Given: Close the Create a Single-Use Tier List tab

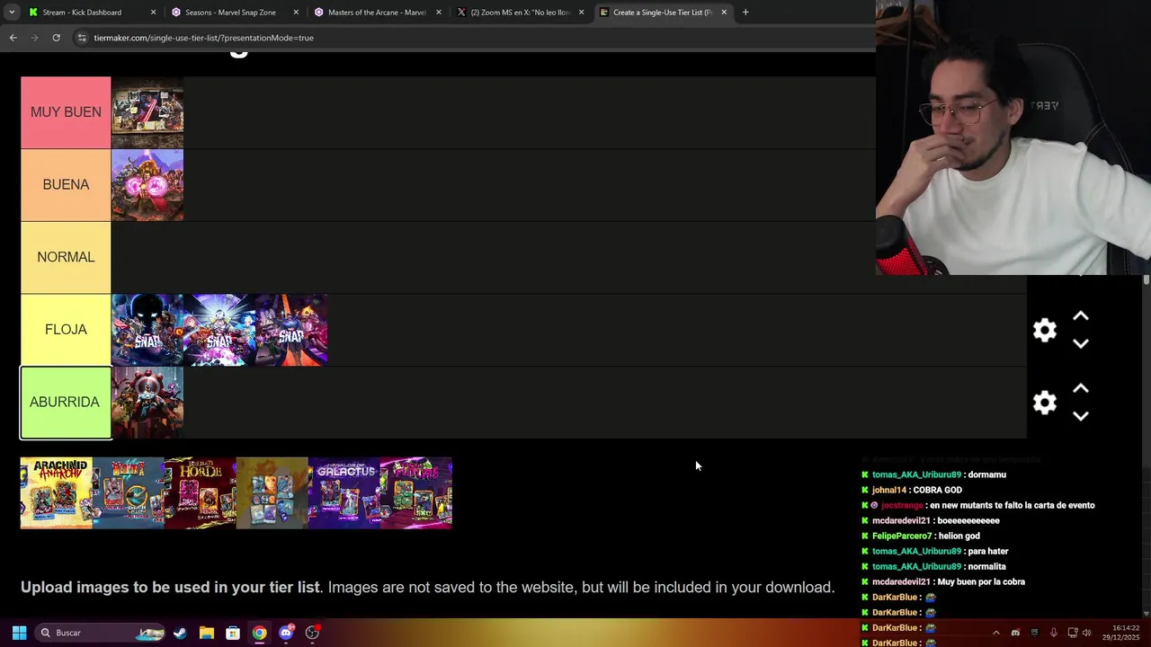Looking at the screenshot, I should tap(724, 13).
